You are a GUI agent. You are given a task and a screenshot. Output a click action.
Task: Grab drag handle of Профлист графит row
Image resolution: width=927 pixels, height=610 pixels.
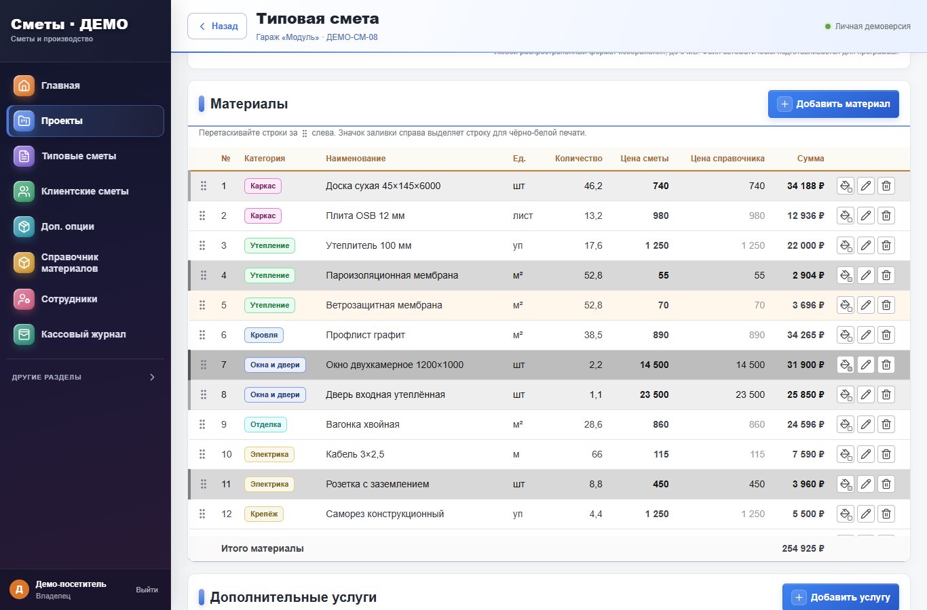click(x=202, y=335)
